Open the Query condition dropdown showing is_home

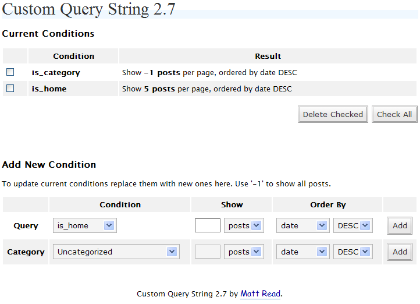click(x=85, y=226)
